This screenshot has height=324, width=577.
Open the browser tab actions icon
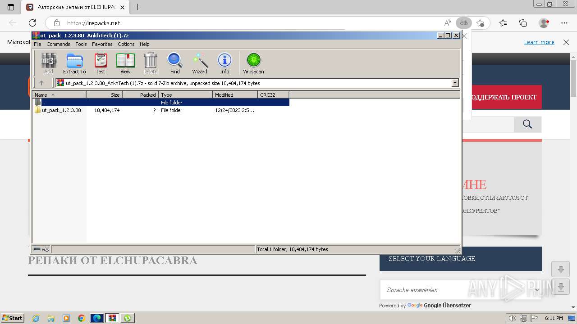11,7
